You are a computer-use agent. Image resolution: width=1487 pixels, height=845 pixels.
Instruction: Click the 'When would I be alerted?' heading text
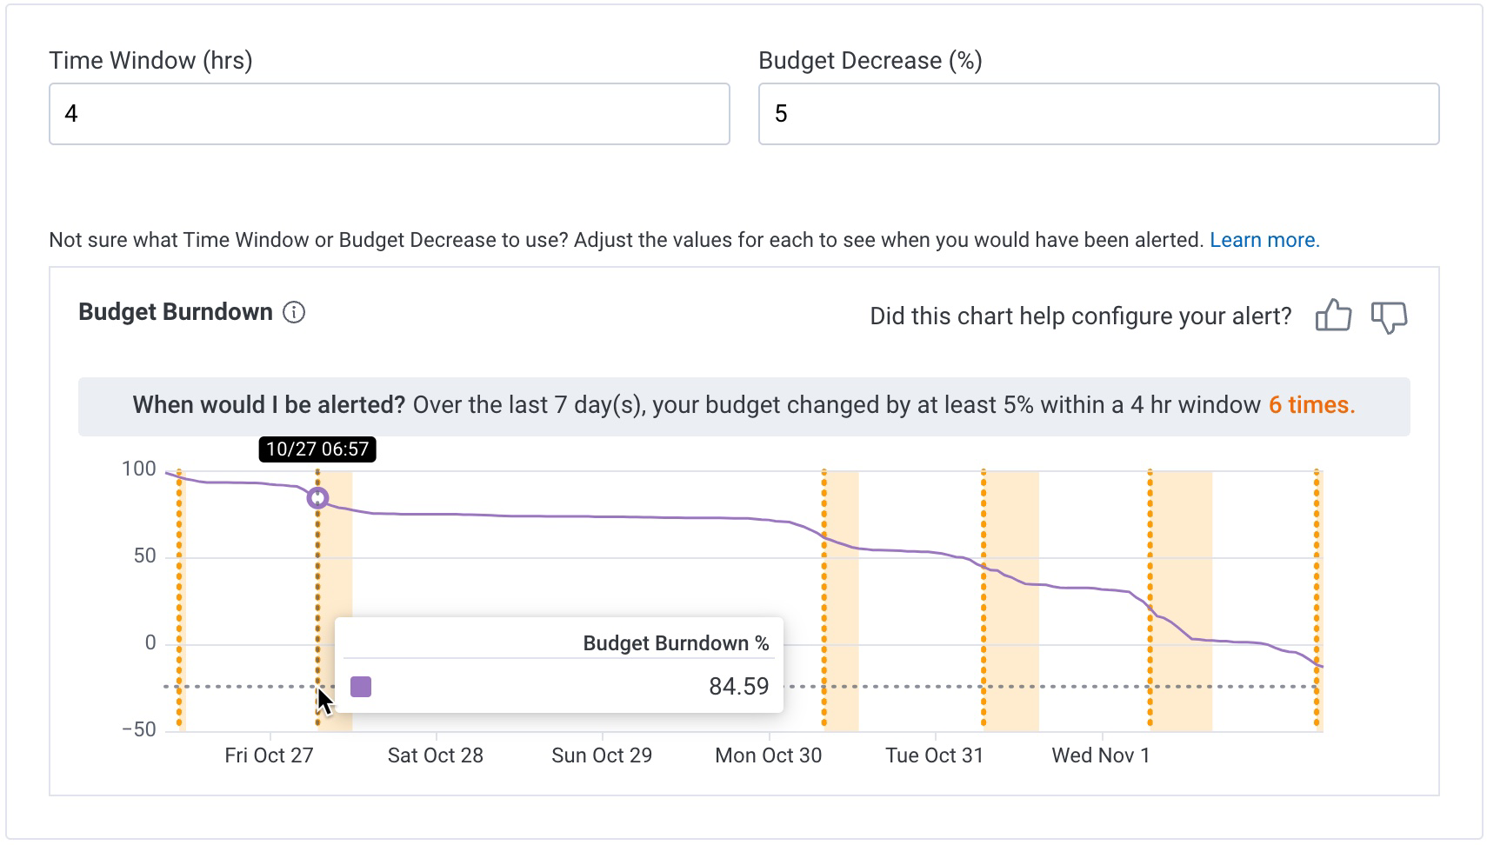pos(269,405)
